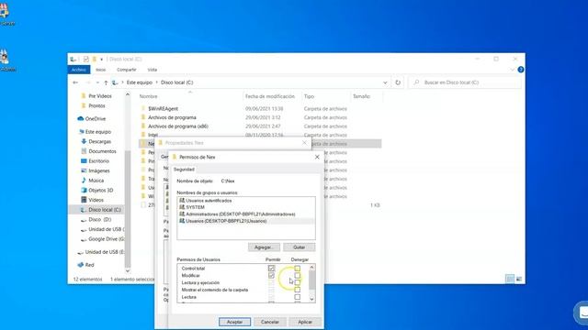Click Este equipo in address breadcrumb

click(139, 82)
